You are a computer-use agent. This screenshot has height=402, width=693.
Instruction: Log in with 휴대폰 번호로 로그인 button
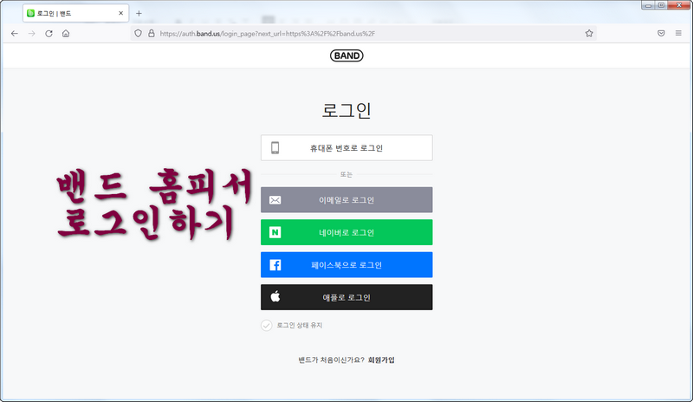coord(346,147)
